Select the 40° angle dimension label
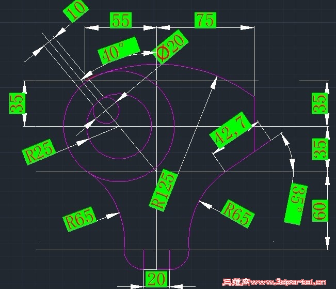336x289 pixels. [x=119, y=51]
